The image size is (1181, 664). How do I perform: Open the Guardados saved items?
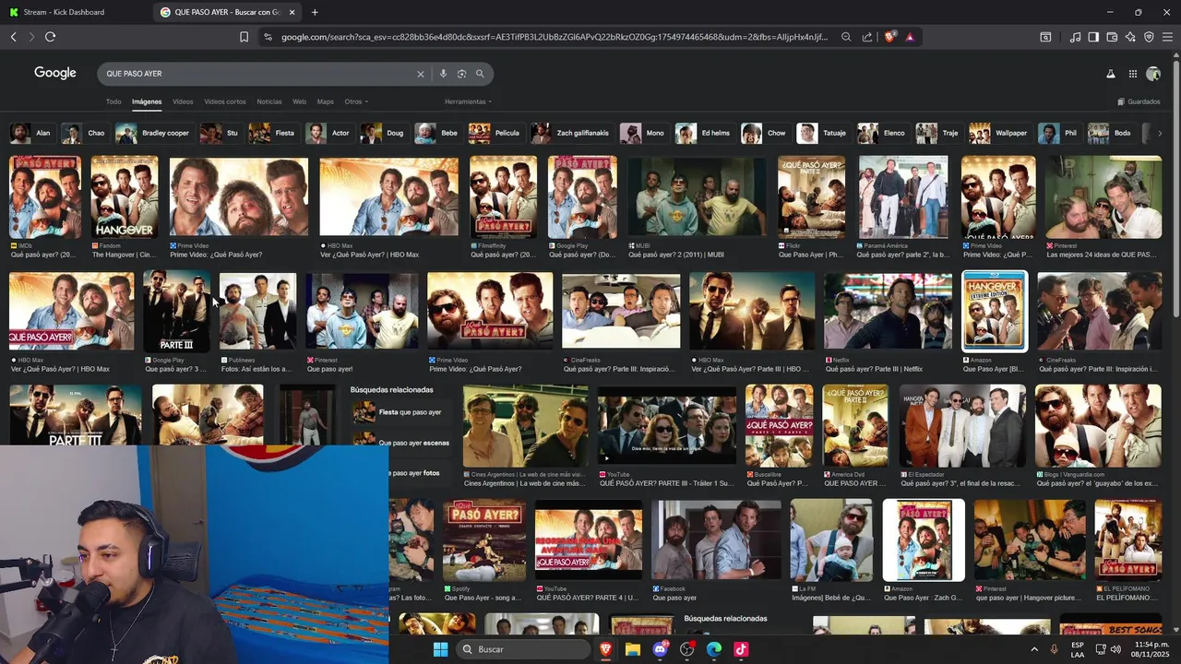(1139, 101)
